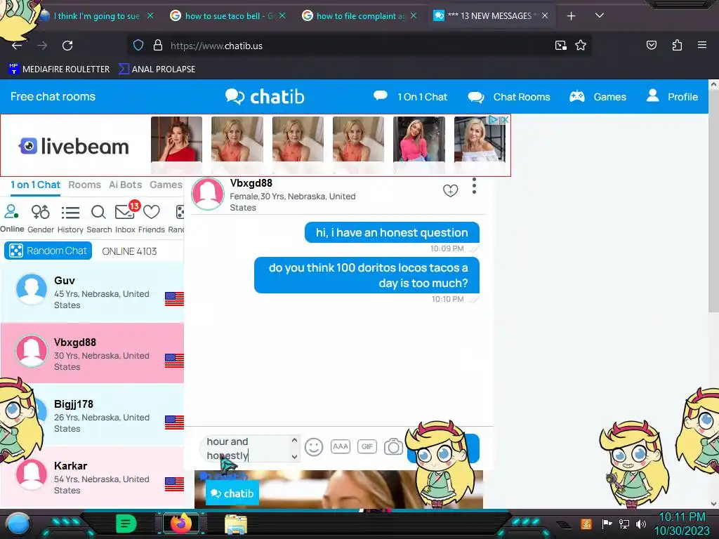The image size is (719, 539).
Task: Open the History list icon
Action: click(x=70, y=219)
